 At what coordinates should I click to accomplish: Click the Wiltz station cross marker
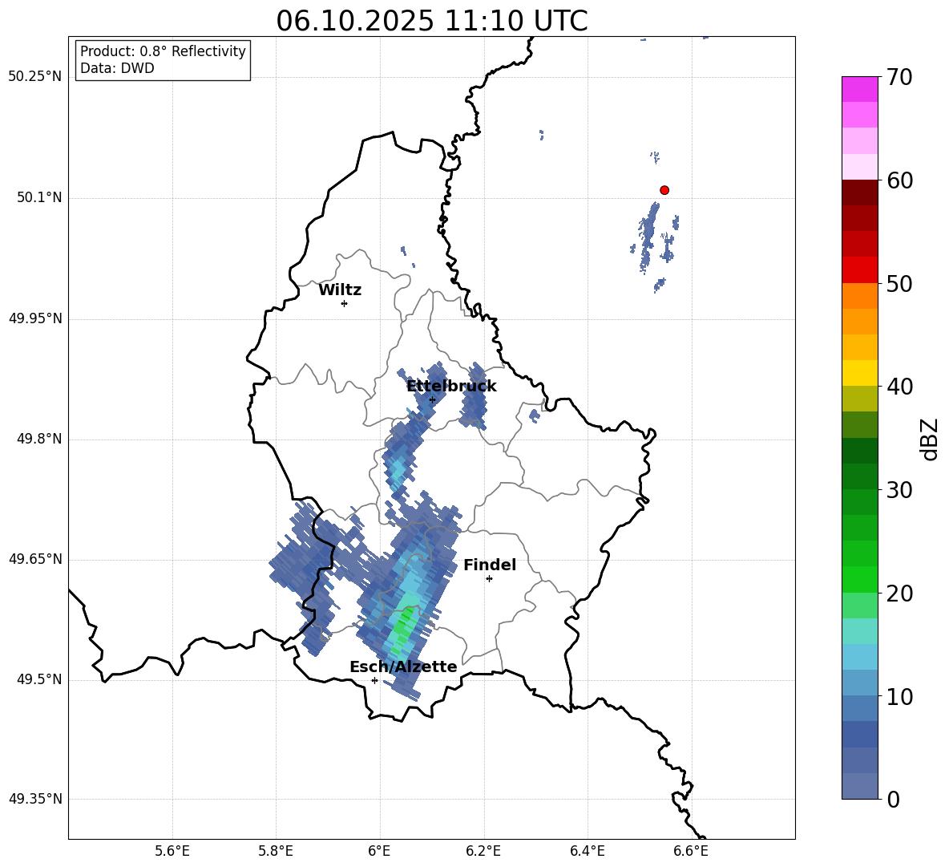click(x=344, y=303)
